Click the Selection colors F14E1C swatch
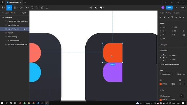The width and height of the screenshot is (187, 105). [x=161, y=100]
